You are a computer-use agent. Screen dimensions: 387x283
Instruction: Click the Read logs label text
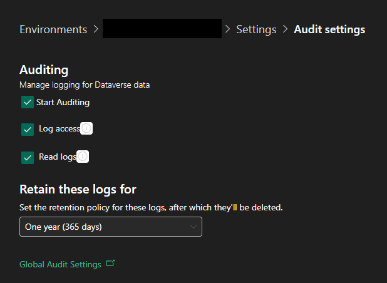tap(58, 157)
